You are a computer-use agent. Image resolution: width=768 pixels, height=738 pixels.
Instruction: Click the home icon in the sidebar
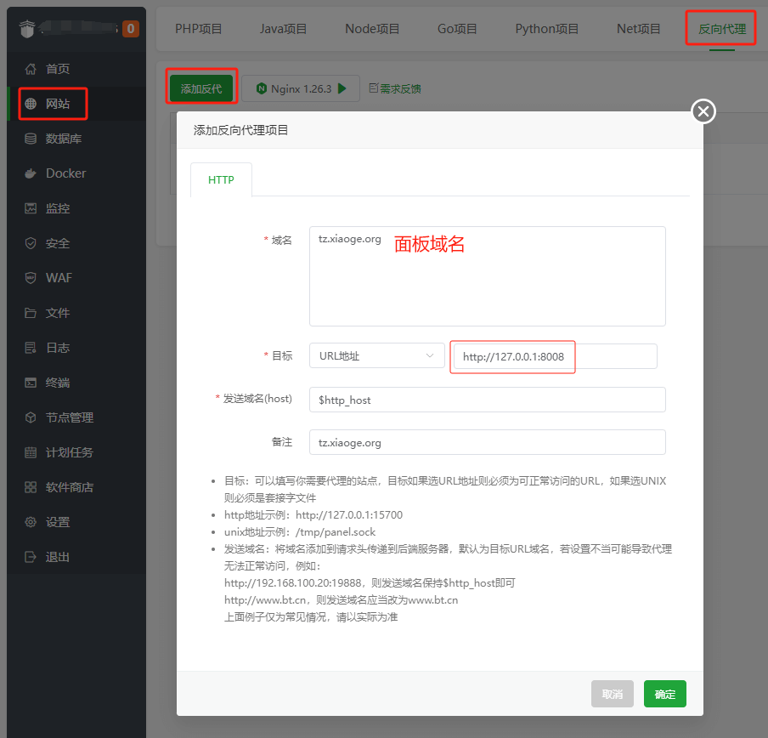[x=31, y=69]
